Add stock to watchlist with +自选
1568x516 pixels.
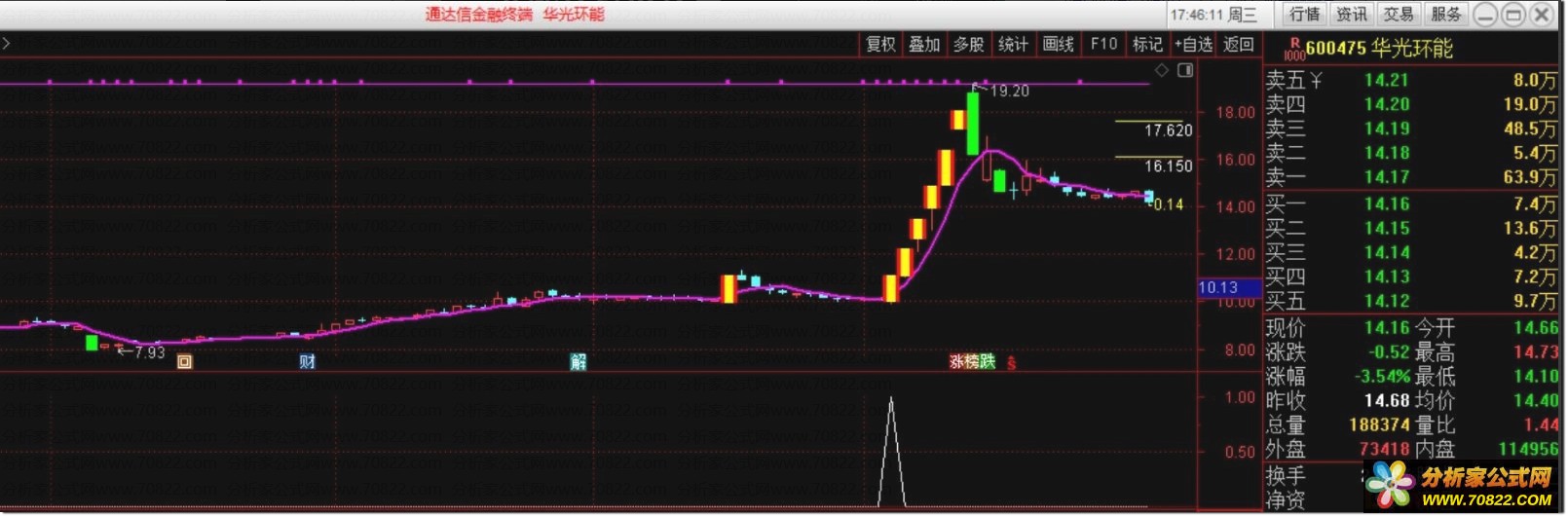point(1193,44)
